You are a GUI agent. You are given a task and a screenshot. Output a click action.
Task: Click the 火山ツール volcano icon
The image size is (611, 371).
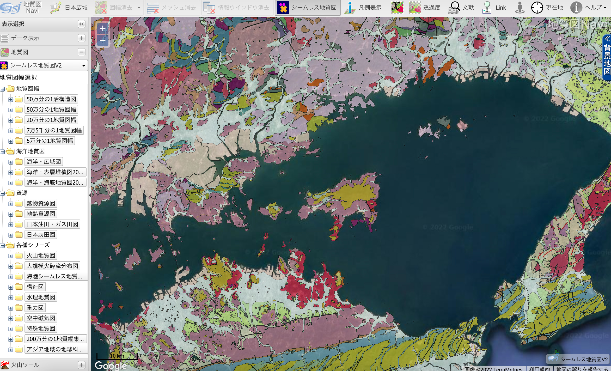point(4,365)
